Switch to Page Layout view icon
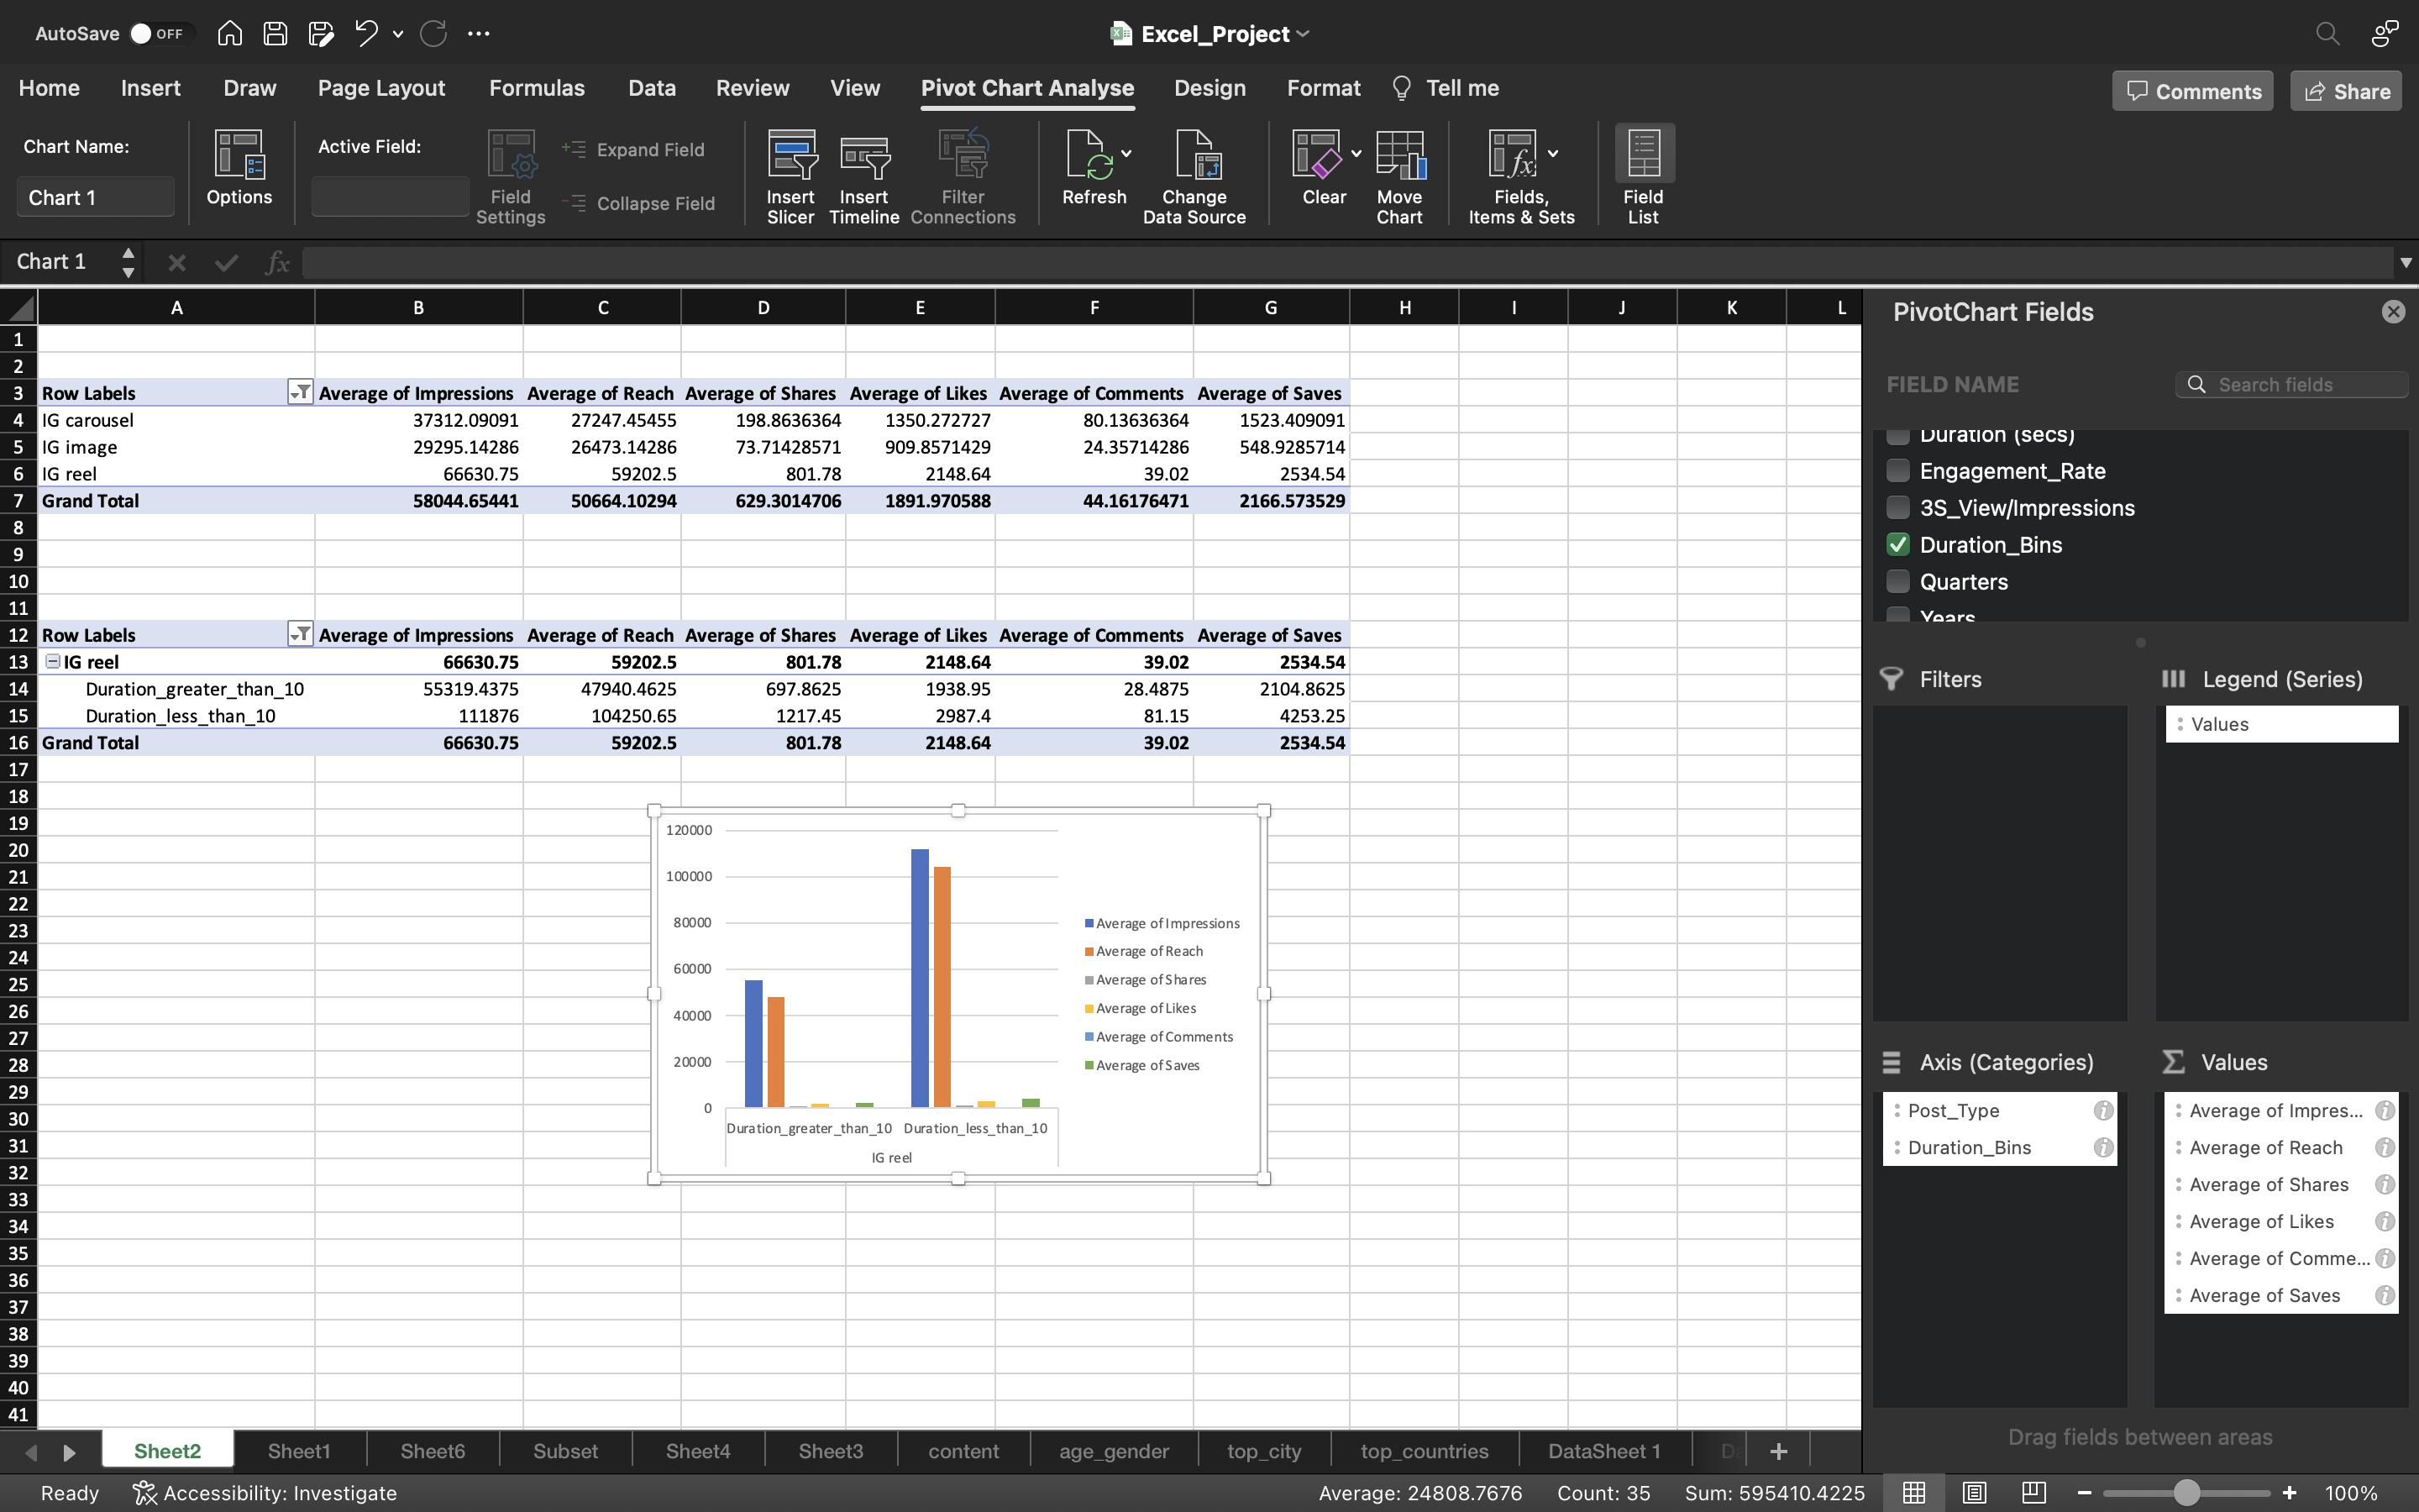Image resolution: width=2419 pixels, height=1512 pixels. tap(1973, 1492)
